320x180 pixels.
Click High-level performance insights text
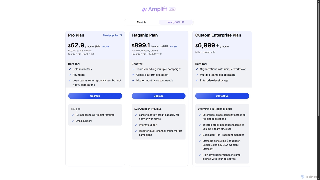[x=221, y=157]
